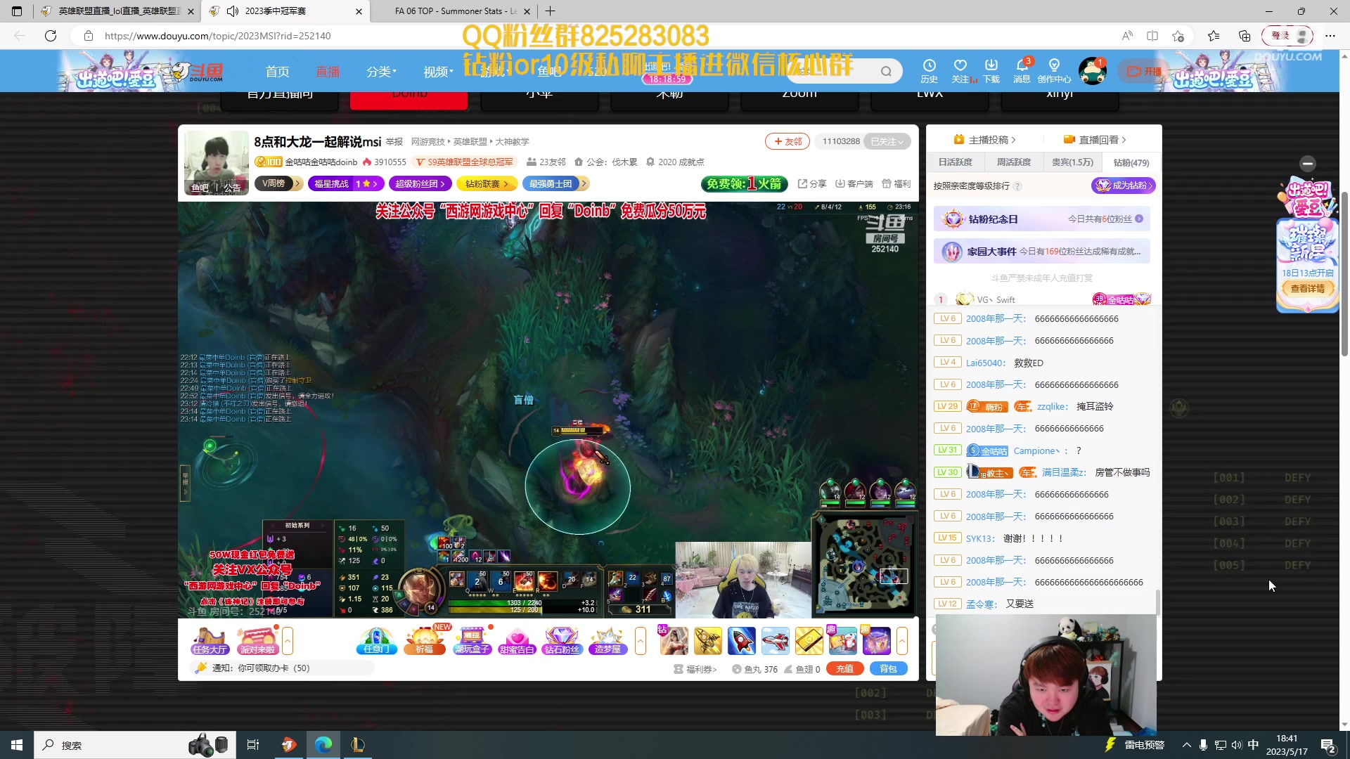Open 直播回看 replay section
The width and height of the screenshot is (1350, 759).
pos(1095,140)
